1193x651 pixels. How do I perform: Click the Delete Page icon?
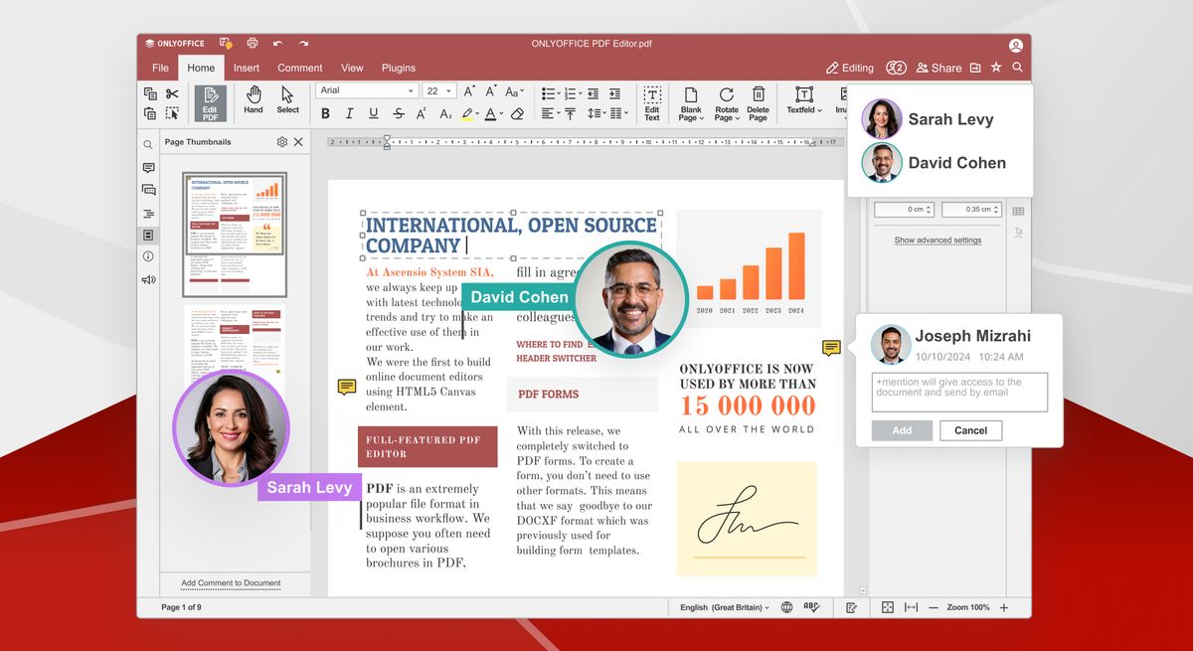click(758, 101)
